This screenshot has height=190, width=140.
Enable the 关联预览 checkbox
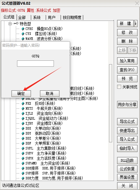coord(119,87)
